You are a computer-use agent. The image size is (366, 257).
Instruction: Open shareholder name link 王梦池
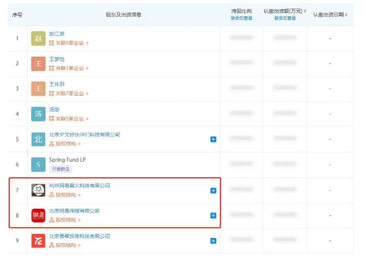57,59
